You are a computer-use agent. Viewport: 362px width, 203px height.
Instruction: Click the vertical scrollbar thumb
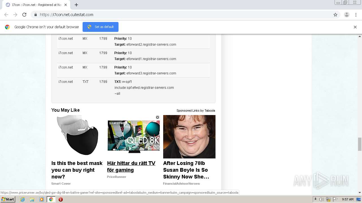coord(360,144)
